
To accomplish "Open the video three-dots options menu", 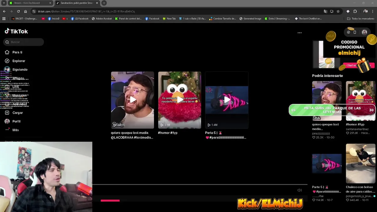I will (x=300, y=33).
